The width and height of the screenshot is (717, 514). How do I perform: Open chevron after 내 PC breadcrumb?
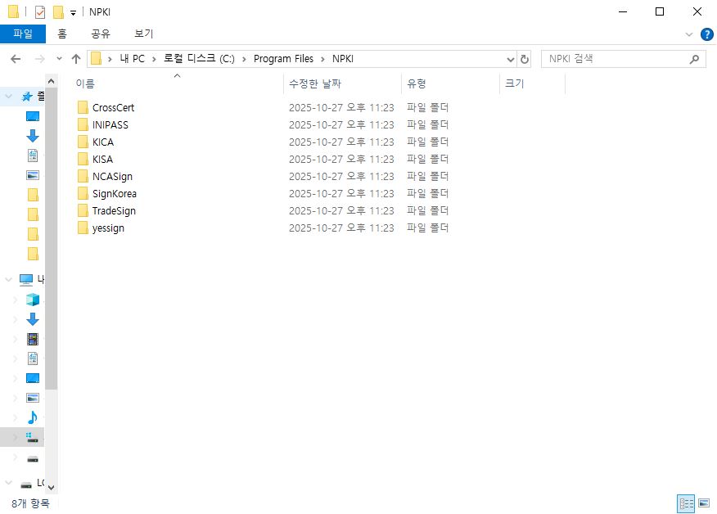[154, 59]
